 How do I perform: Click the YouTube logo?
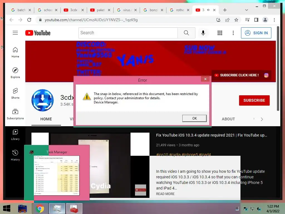pyautogui.click(x=38, y=33)
